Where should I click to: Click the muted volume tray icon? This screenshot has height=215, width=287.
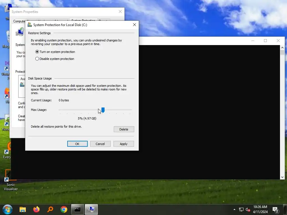(x=248, y=209)
